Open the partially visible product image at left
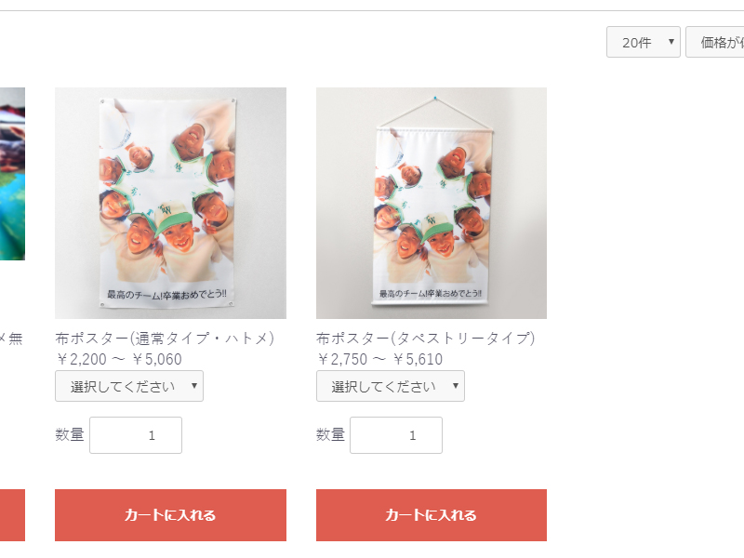 [12, 174]
